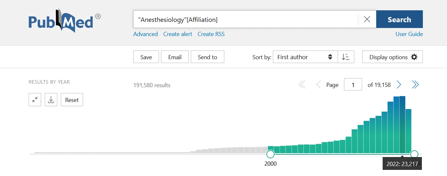
Task: Click the Create alert link
Action: tap(178, 34)
